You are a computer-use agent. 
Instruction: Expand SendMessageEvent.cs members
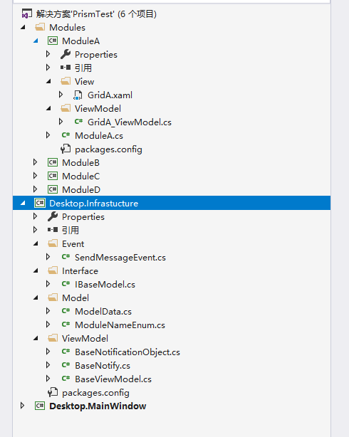pyautogui.click(x=48, y=257)
